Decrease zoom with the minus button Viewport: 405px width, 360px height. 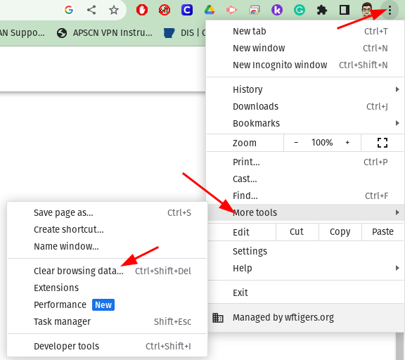(296, 143)
